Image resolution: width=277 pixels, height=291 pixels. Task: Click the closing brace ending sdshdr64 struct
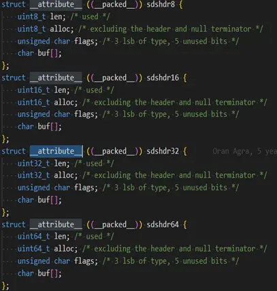(4, 286)
